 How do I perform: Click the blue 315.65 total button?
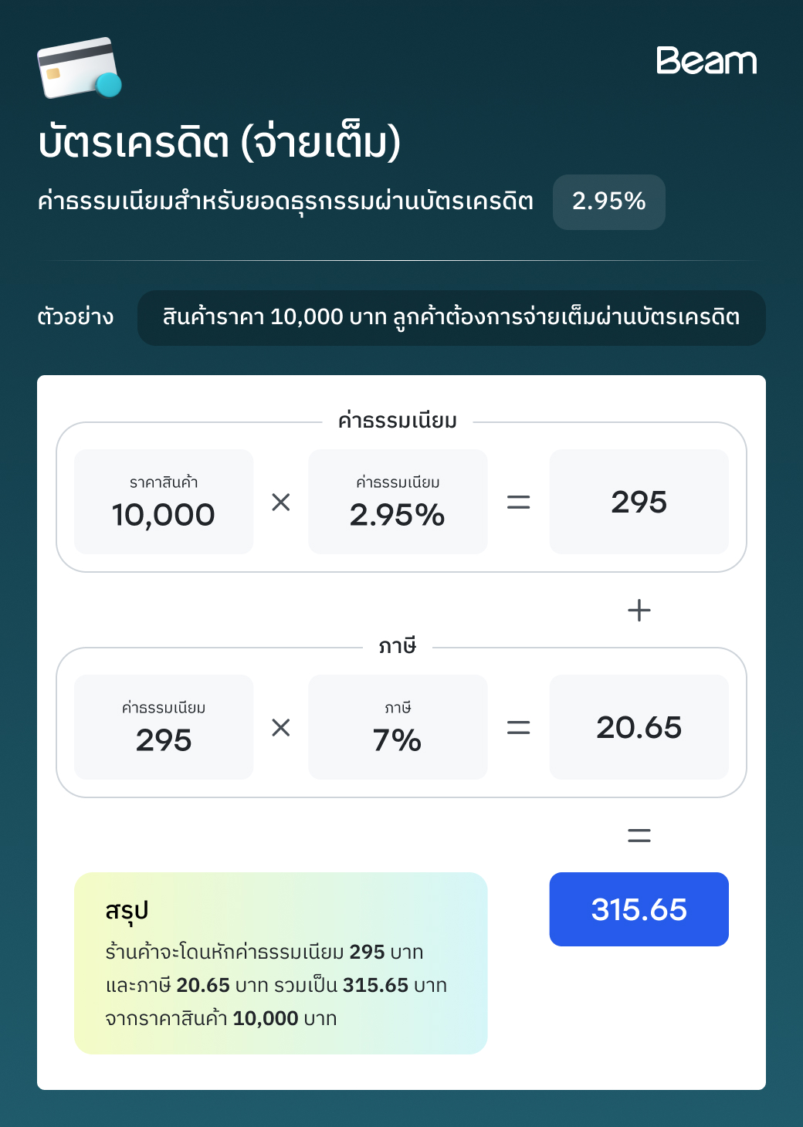click(x=639, y=909)
